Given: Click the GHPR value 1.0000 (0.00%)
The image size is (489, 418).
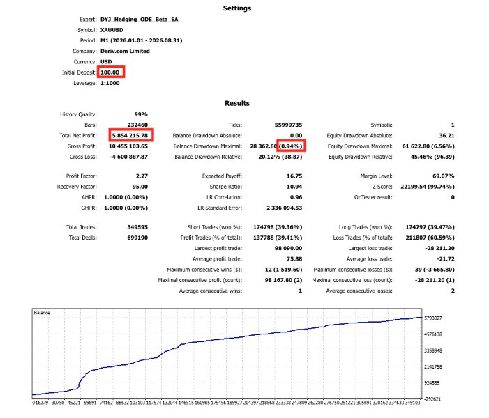Looking at the screenshot, I should (x=126, y=208).
